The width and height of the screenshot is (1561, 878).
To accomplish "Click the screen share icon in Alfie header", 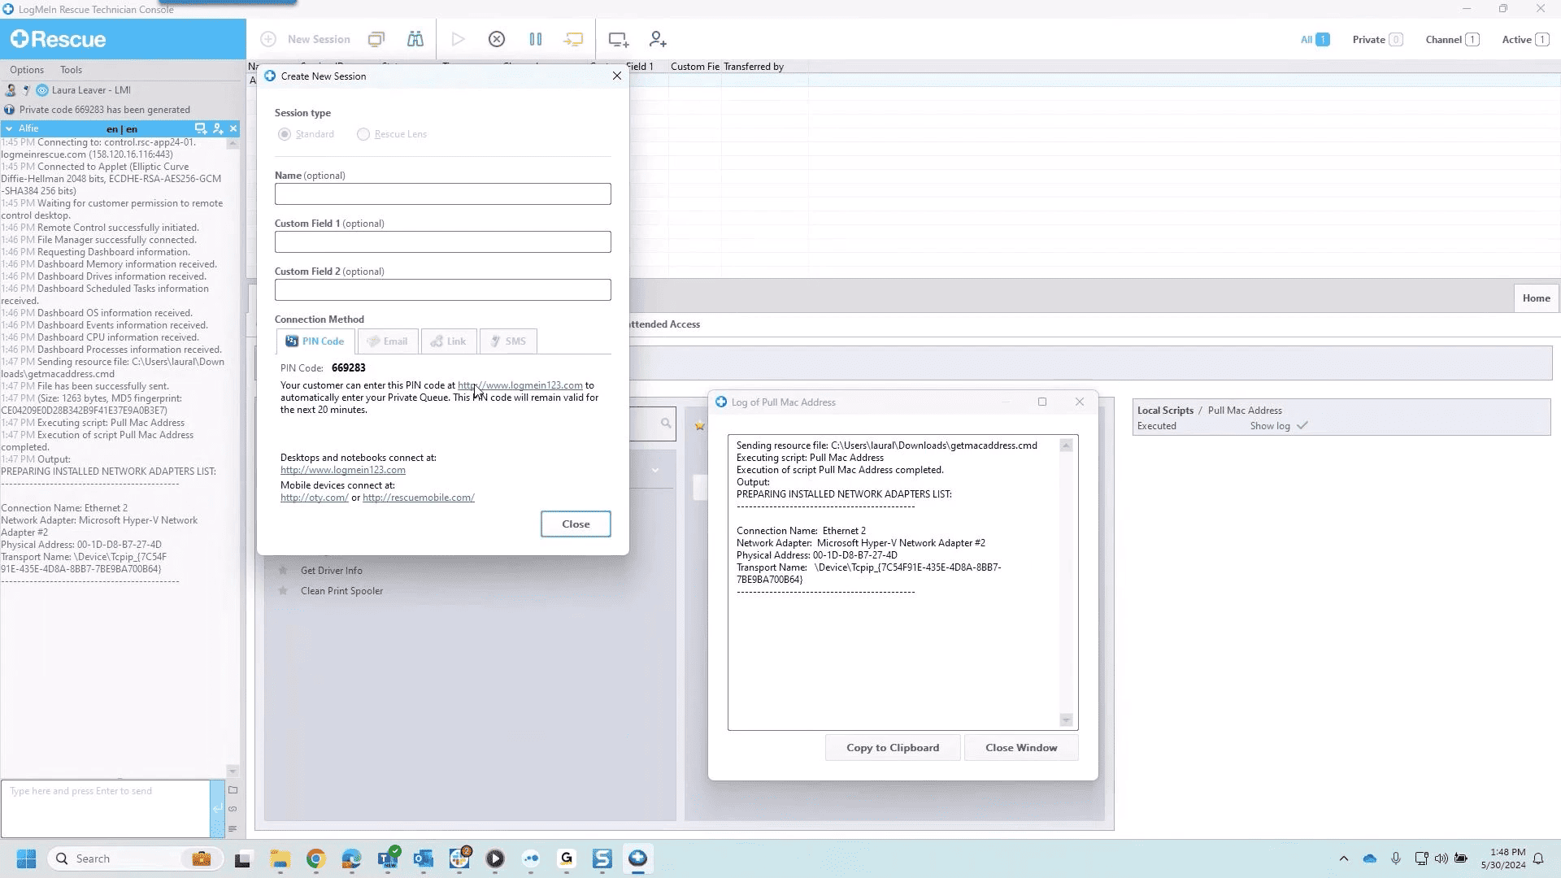I will click(x=200, y=128).
